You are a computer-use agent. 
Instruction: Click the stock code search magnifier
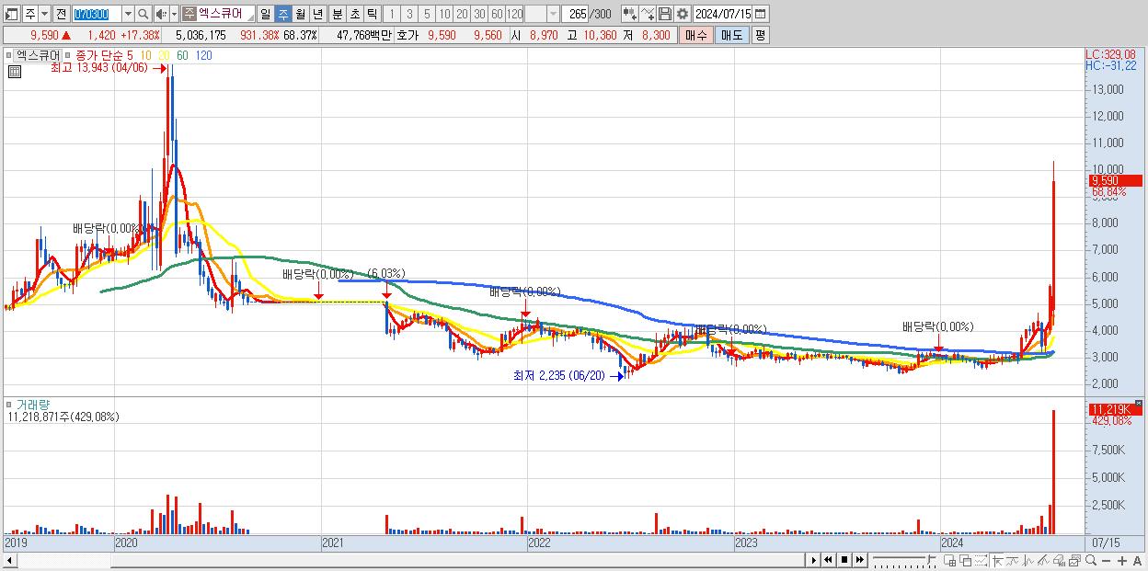coord(143,14)
